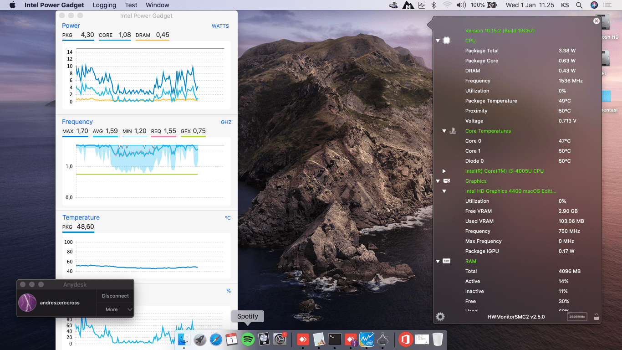Click the RAM module icon in HWMonitor
Screen dimensions: 622x350
pos(447,261)
